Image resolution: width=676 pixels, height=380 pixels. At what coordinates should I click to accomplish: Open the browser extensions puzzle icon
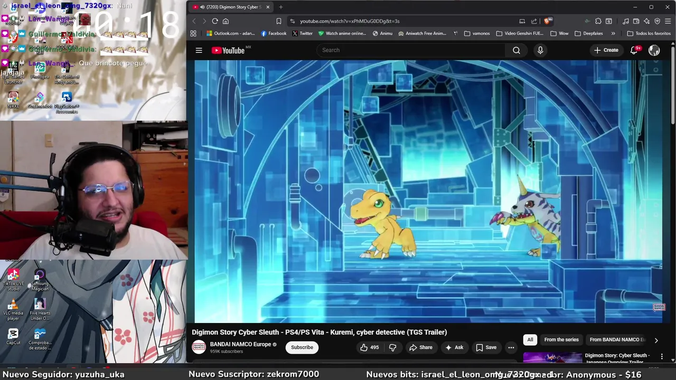coord(598,21)
